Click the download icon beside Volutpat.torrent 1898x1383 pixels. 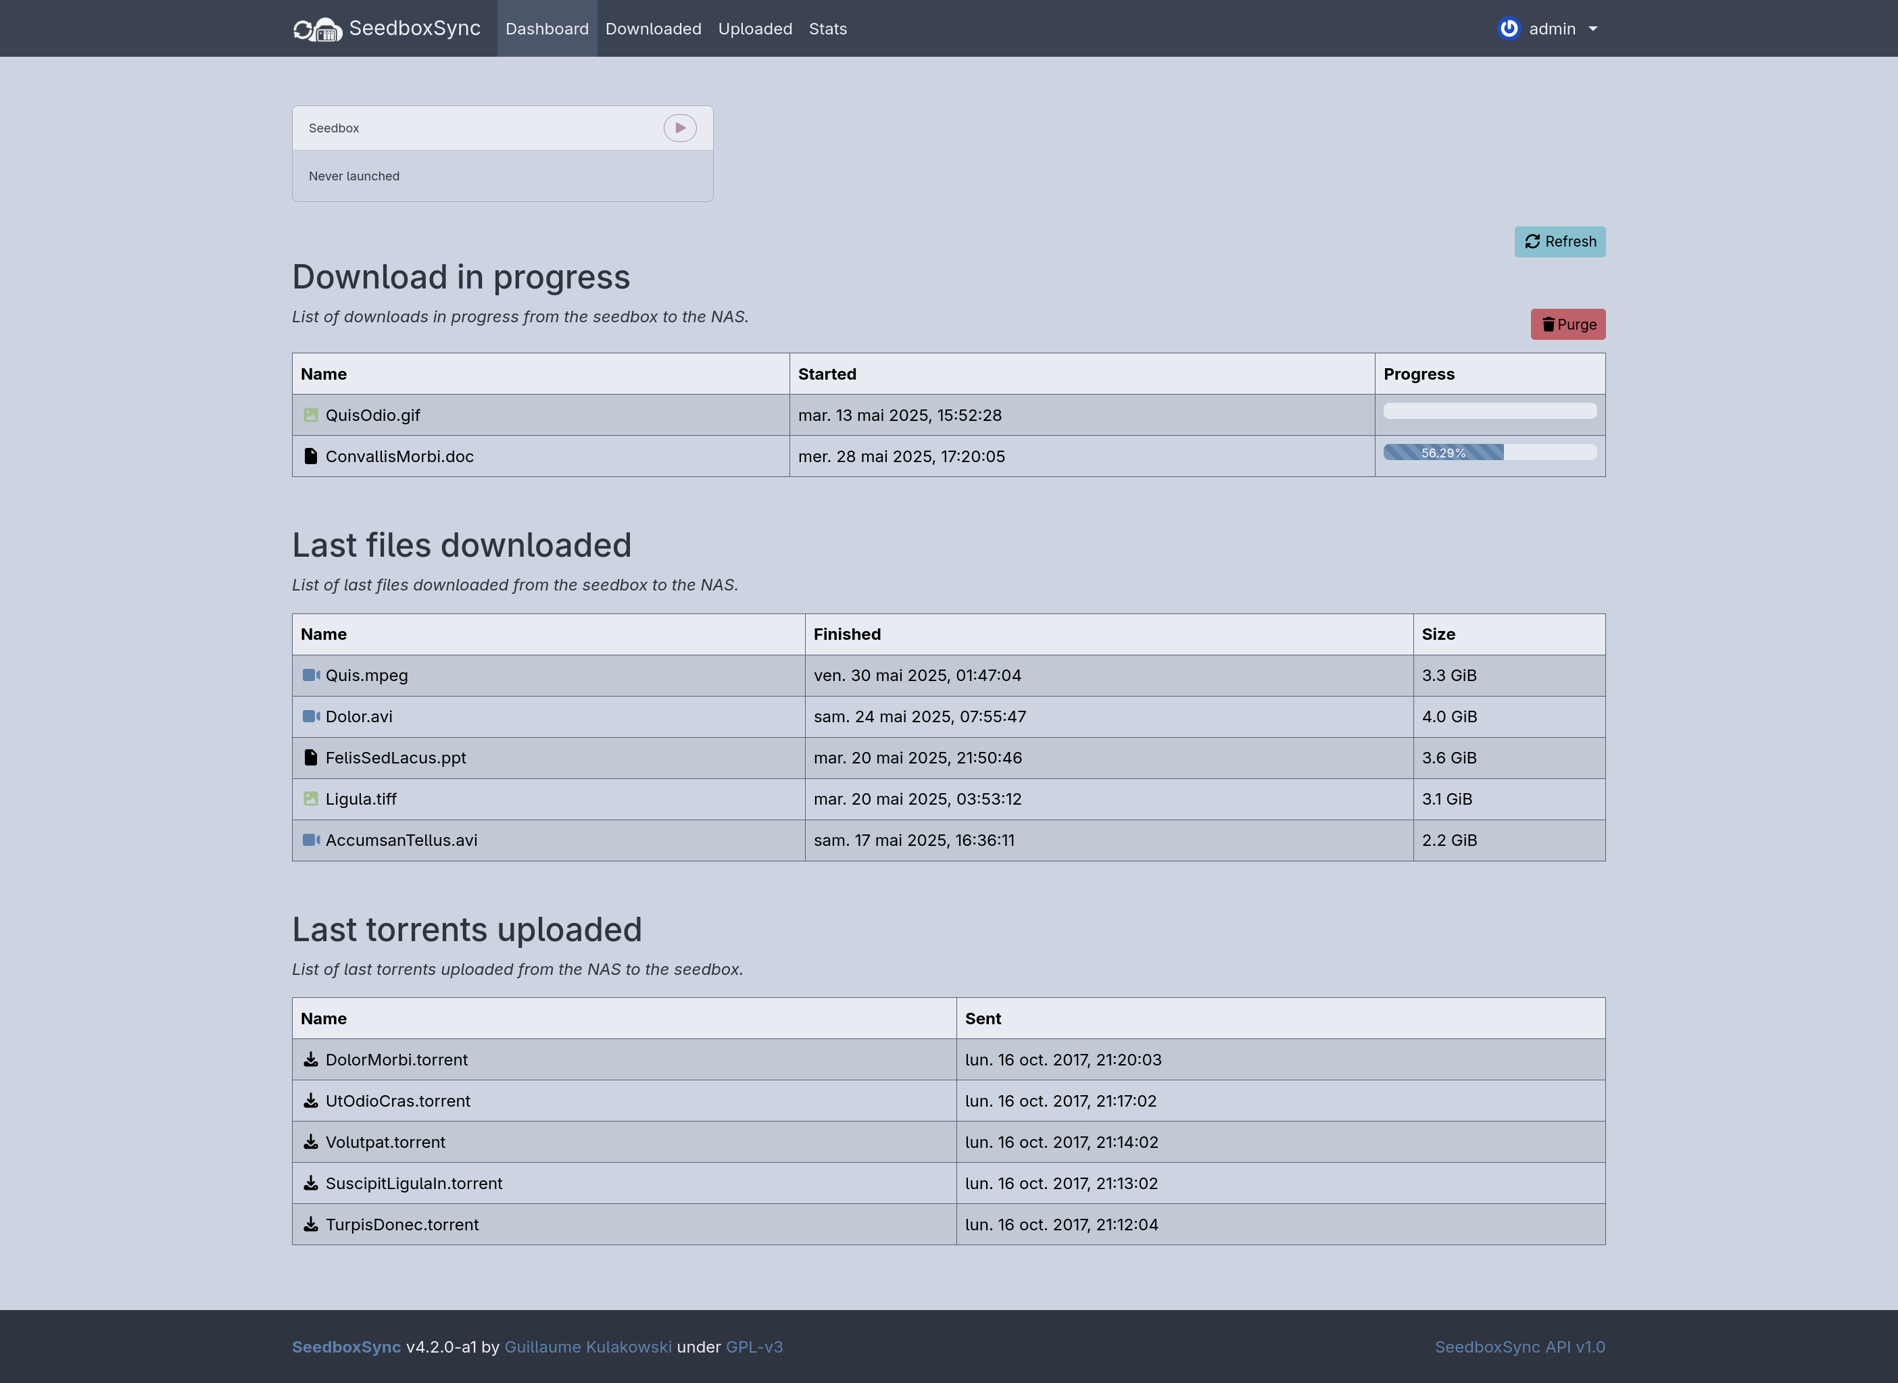coord(311,1142)
